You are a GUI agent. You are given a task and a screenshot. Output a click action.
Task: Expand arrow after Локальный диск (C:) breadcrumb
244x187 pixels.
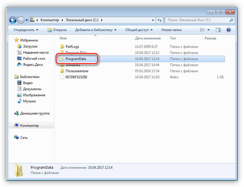click(102, 20)
